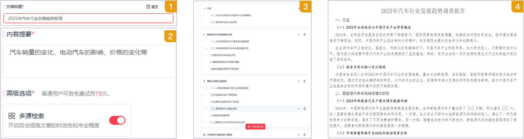The image size is (524, 139).
Task: Click the 内容提要 summary text area
Action: pyautogui.click(x=89, y=61)
